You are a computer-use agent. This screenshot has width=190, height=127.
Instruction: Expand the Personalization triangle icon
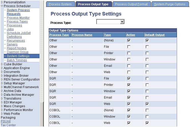point(2,2)
